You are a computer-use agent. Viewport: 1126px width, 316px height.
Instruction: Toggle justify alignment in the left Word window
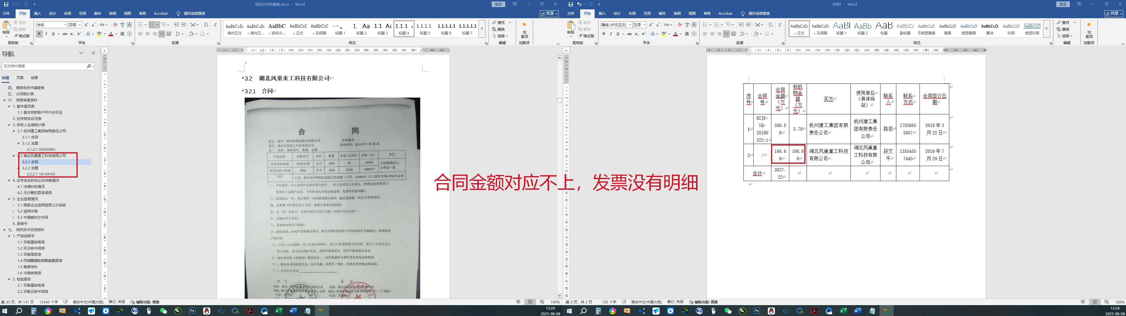162,34
